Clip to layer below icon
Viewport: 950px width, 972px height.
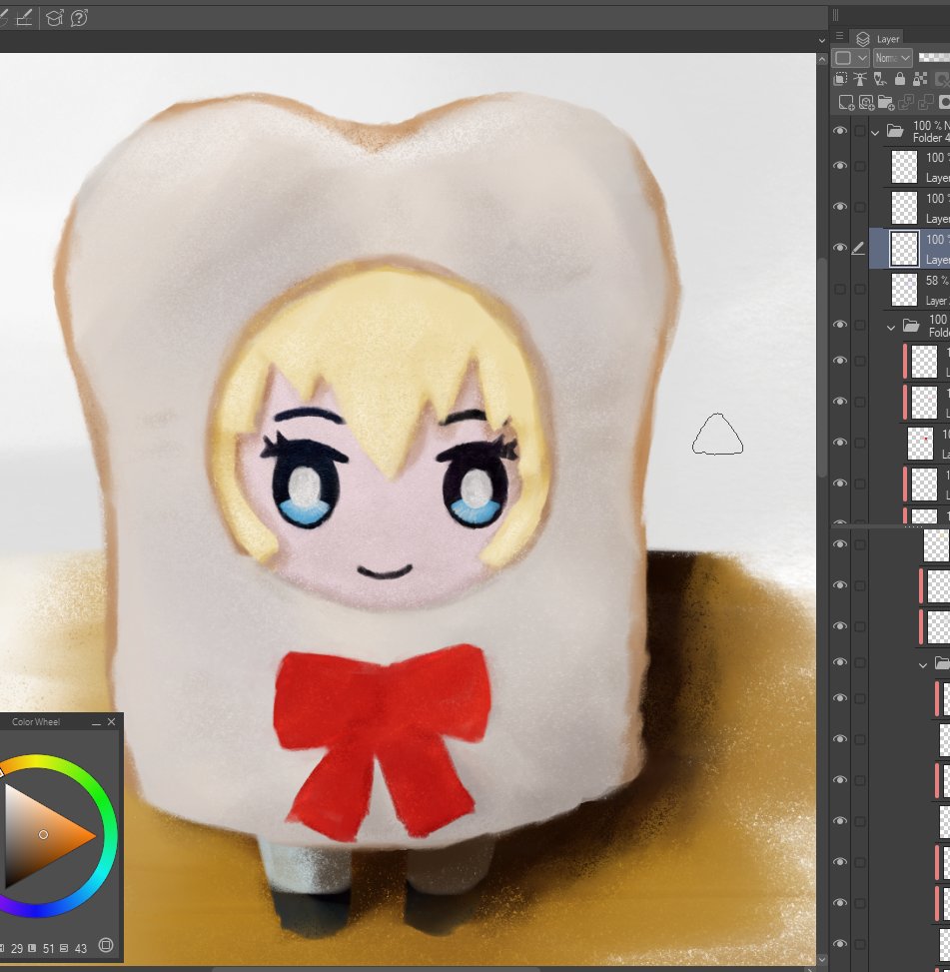tap(840, 79)
